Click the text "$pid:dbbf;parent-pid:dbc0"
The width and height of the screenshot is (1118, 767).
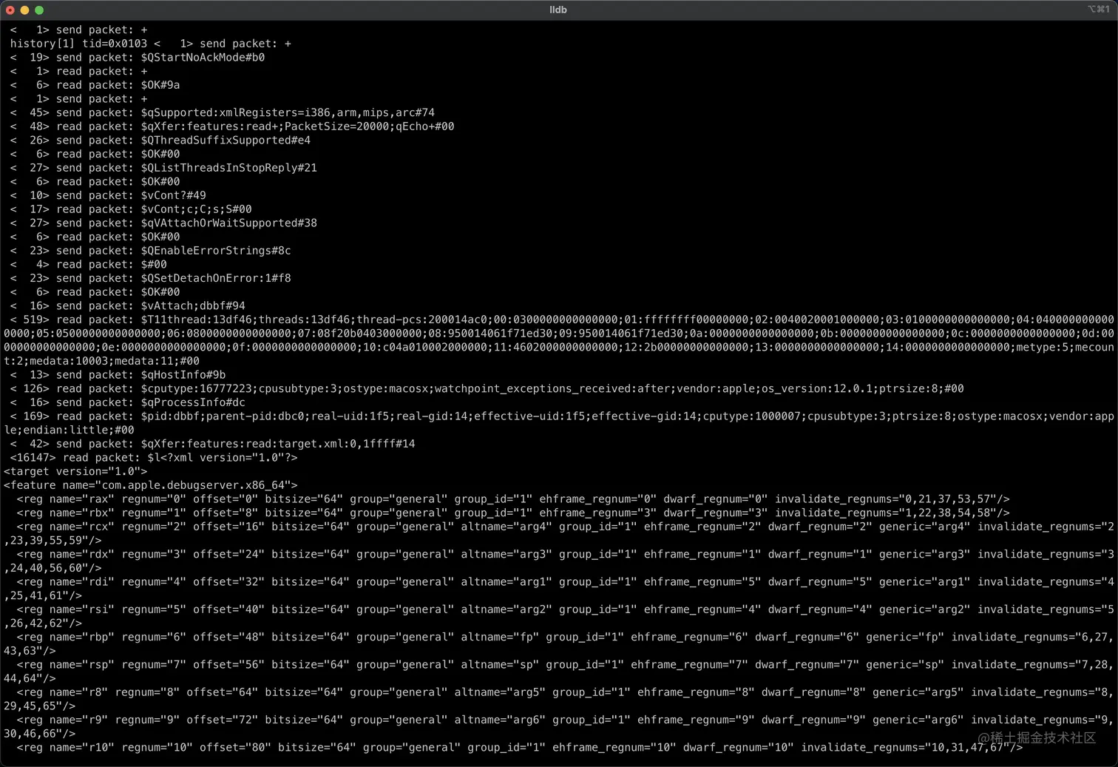(223, 416)
